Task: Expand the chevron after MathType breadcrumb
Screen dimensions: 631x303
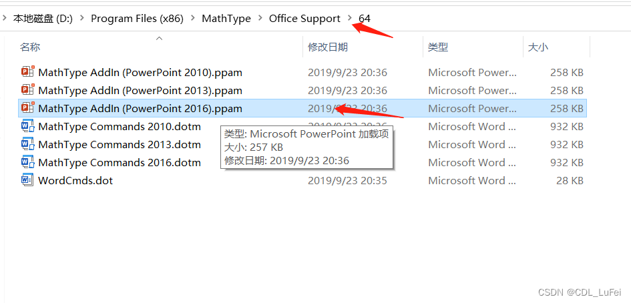Action: pyautogui.click(x=260, y=18)
